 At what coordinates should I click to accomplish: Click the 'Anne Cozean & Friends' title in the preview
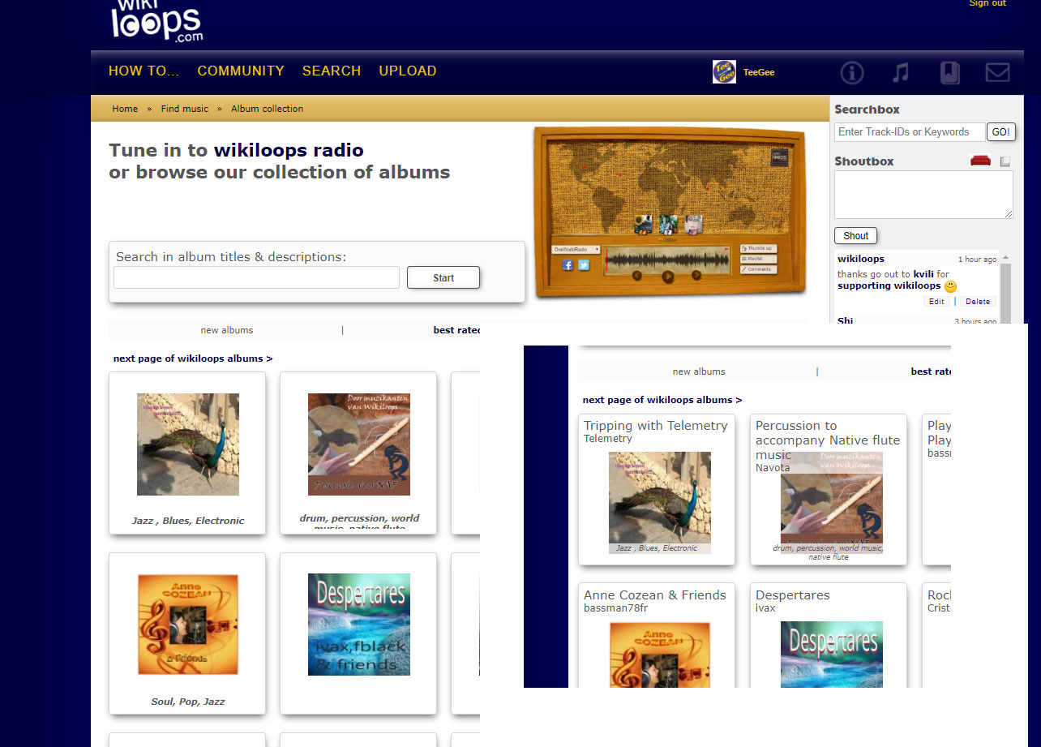point(655,595)
